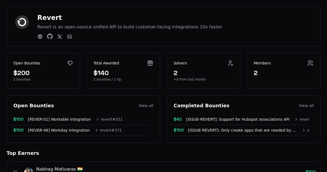Image resolution: width=327 pixels, height=172 pixels.
Task: Open the Only create apps needed bounty
Action: coord(242,130)
